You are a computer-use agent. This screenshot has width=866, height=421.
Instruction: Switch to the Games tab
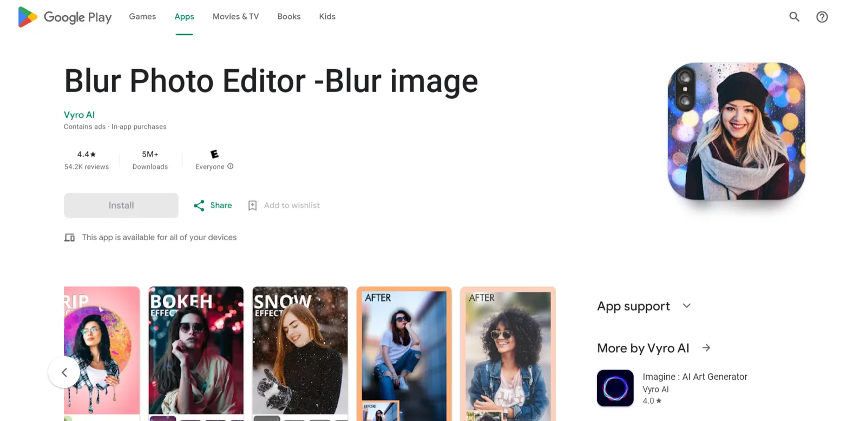point(142,17)
